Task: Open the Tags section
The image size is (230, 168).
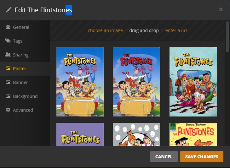Action: [x=18, y=41]
